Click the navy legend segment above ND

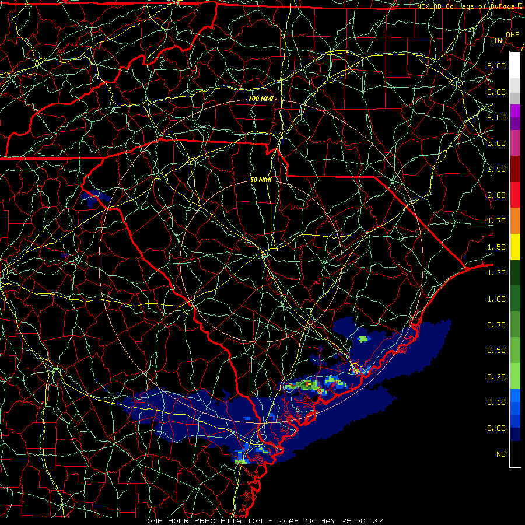[515, 435]
